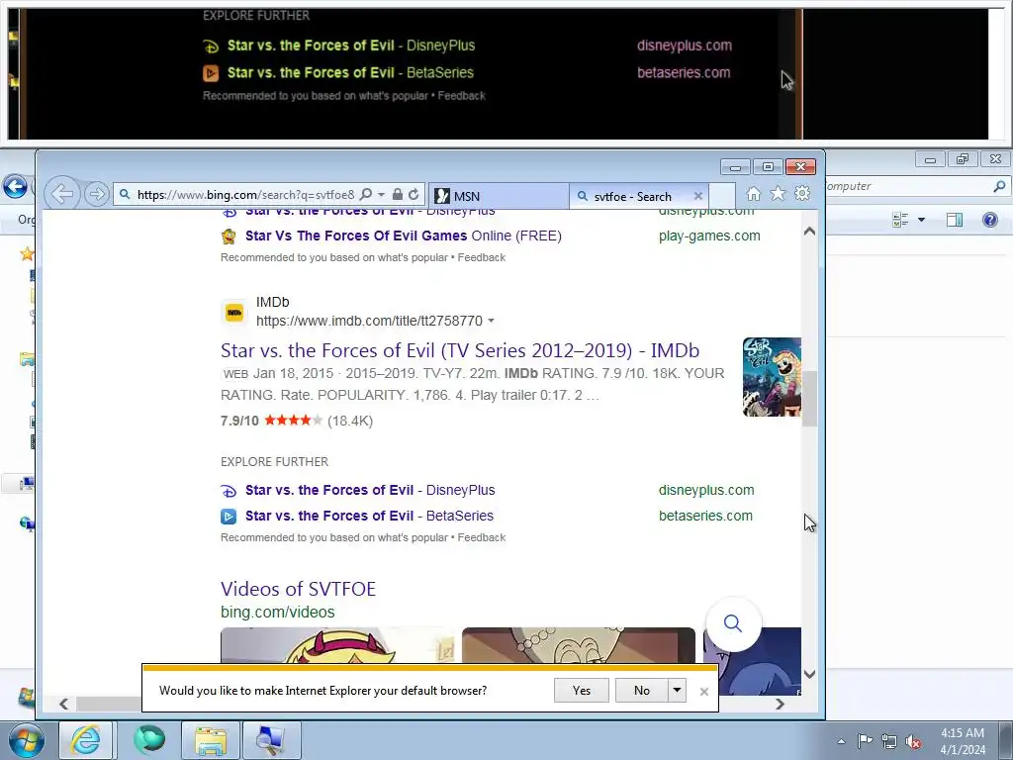The height and width of the screenshot is (760, 1013).
Task: Click the teal round app on the taskbar
Action: [x=148, y=740]
